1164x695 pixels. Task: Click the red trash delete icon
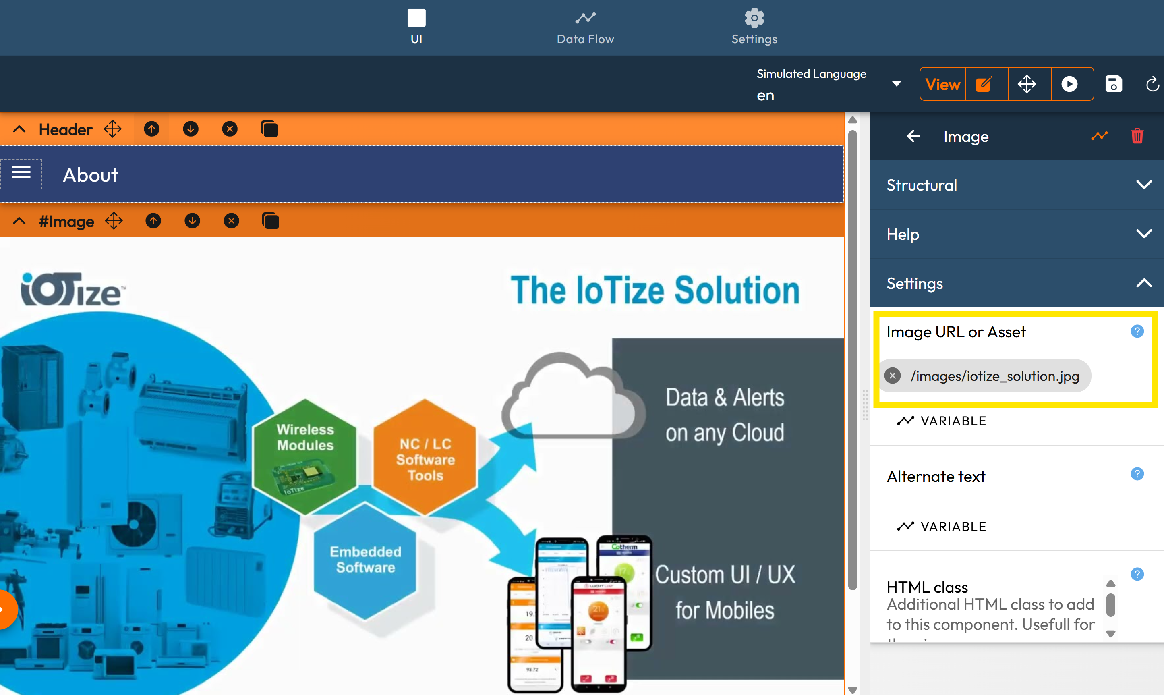1137,136
